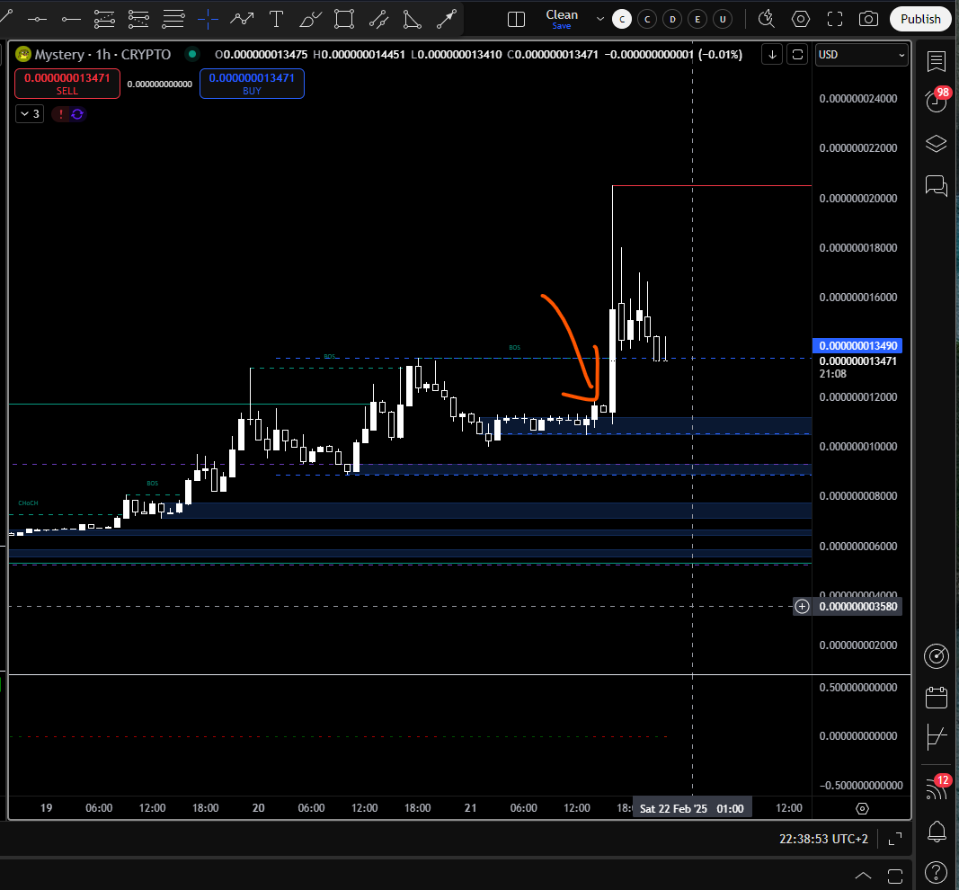The width and height of the screenshot is (959, 890).
Task: Open quick search with lightning icon
Action: point(766,19)
